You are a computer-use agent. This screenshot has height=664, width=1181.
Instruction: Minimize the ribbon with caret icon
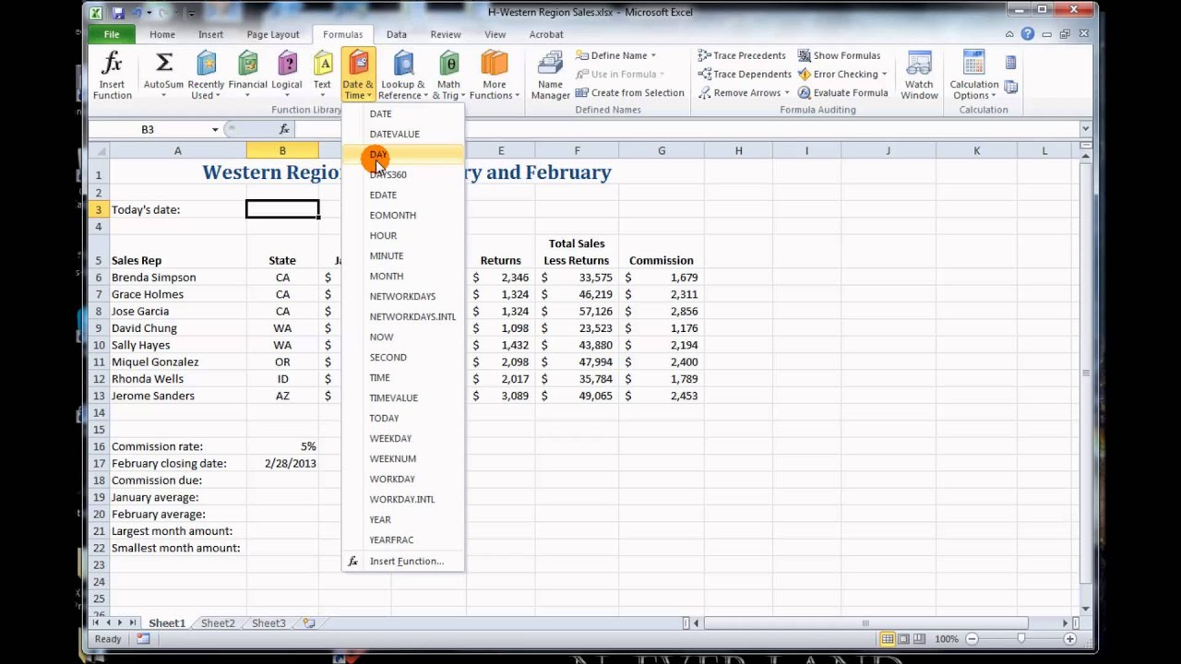(x=1009, y=34)
